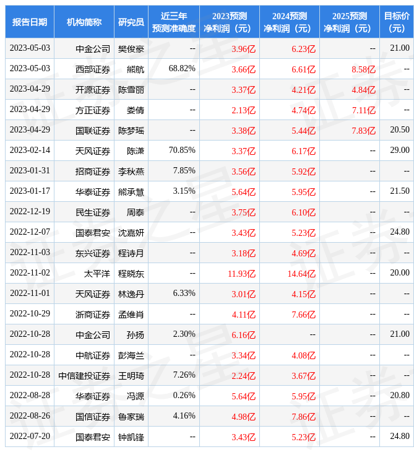414x452 pixels.
Task: Select institution 方正证券
Action: (93, 110)
